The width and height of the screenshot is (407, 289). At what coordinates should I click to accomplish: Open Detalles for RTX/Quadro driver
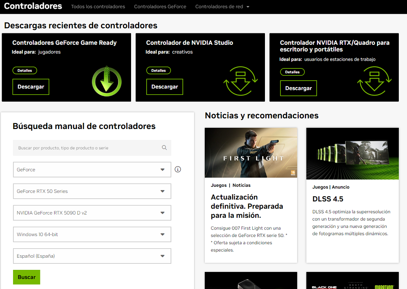pos(292,72)
